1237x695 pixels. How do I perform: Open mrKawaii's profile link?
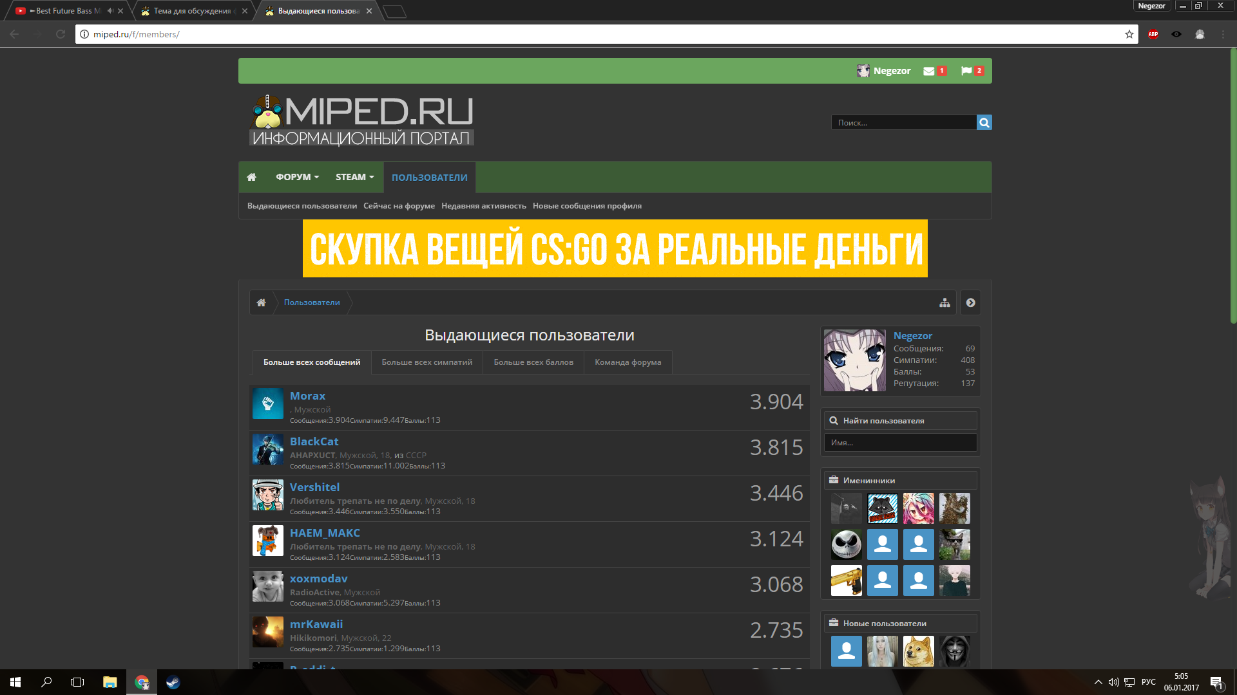point(316,624)
